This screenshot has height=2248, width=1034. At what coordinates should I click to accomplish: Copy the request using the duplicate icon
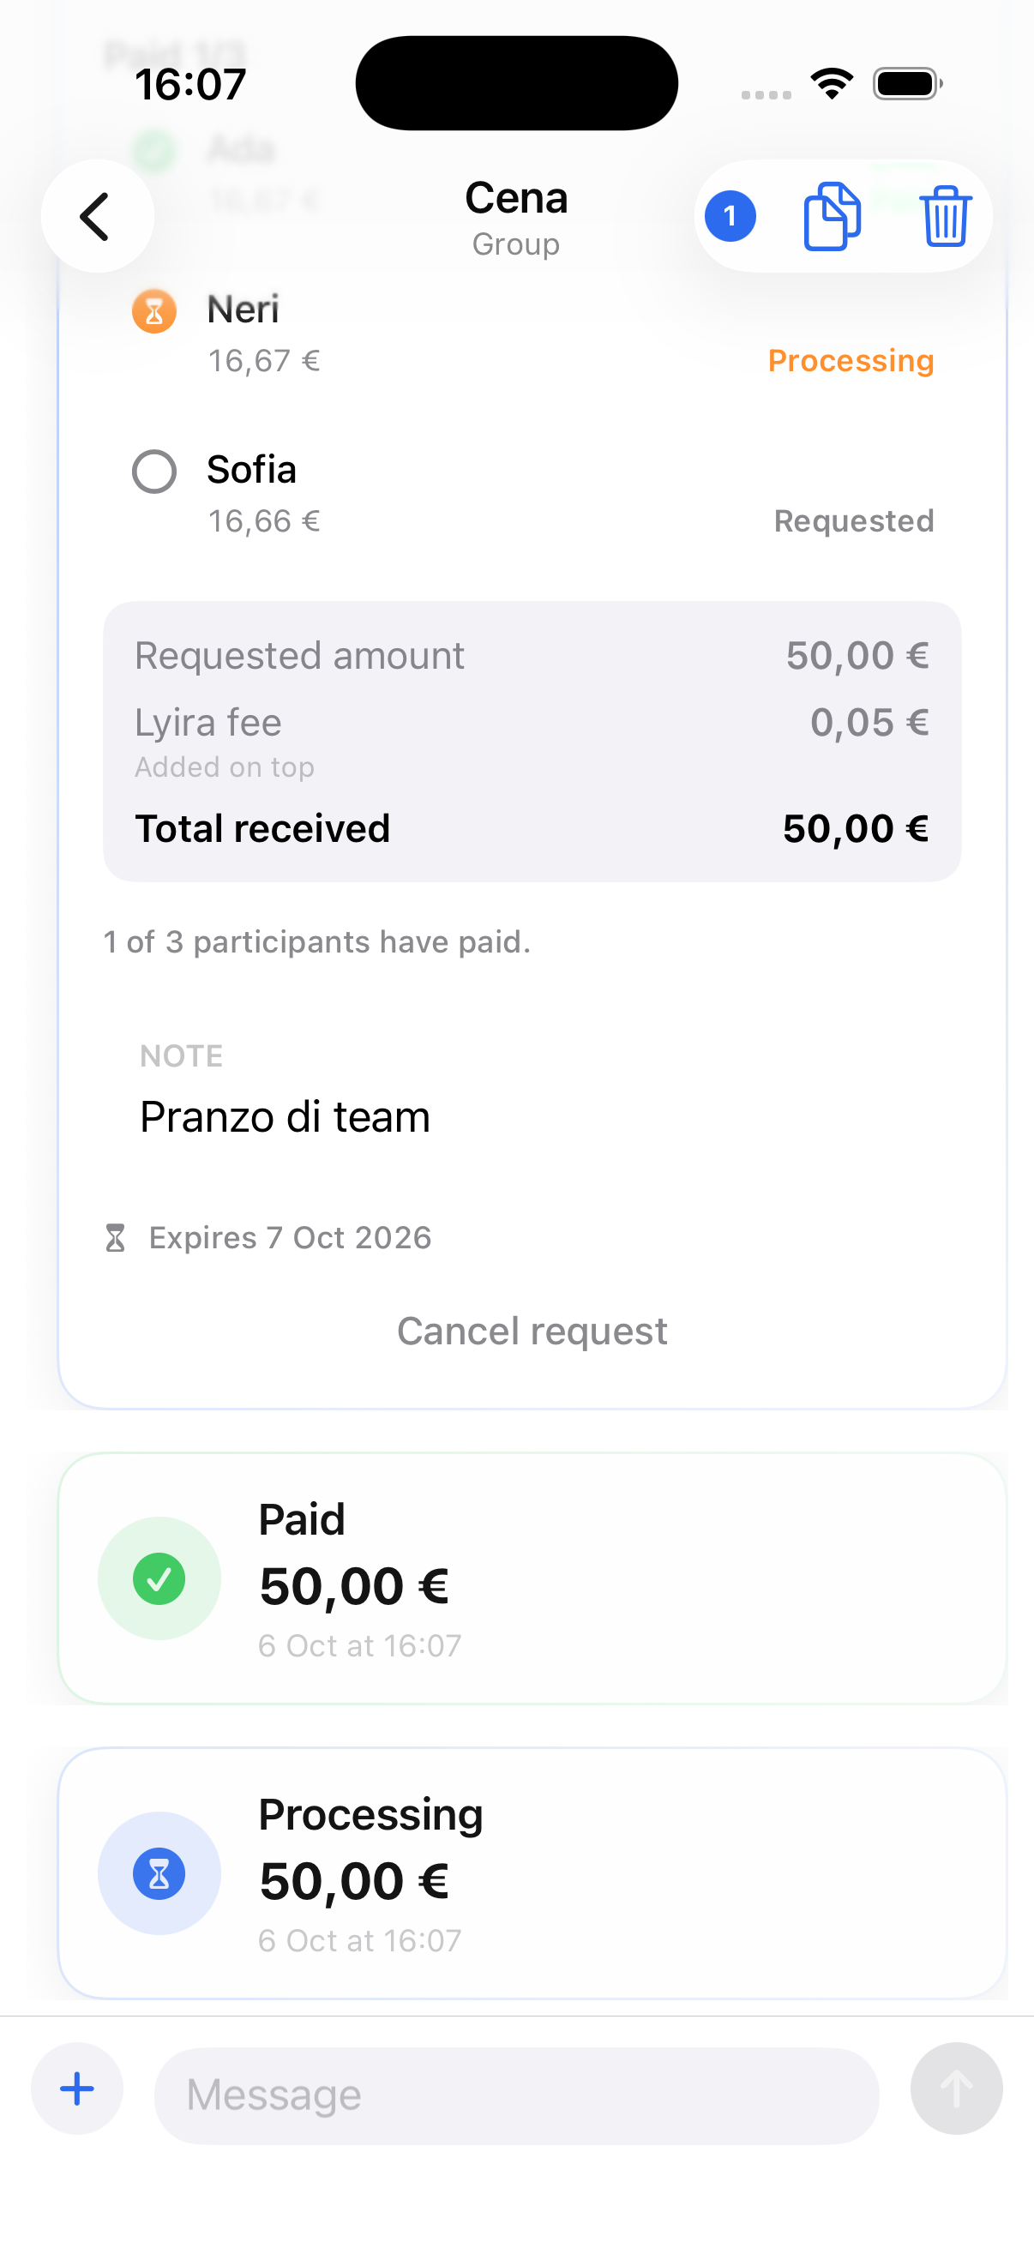pyautogui.click(x=832, y=216)
